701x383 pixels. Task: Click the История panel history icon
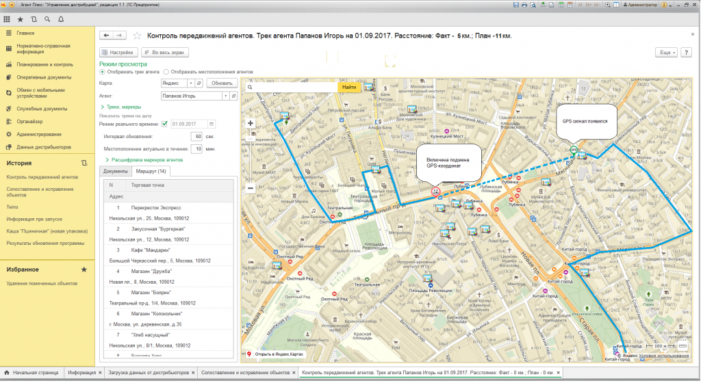(84, 163)
